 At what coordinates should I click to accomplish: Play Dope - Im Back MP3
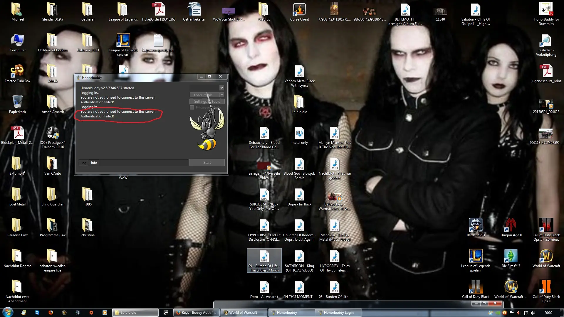(x=299, y=197)
